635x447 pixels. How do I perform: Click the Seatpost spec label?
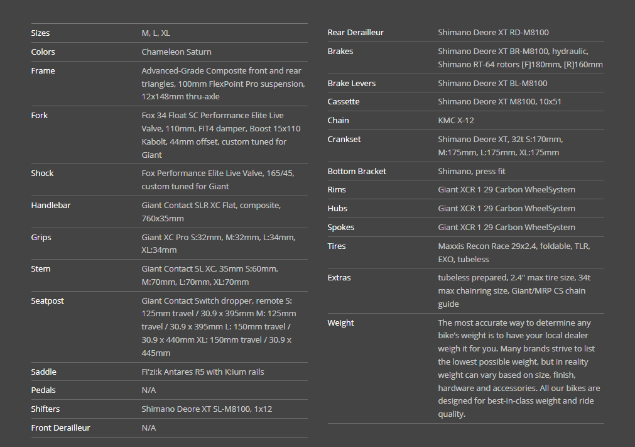click(47, 301)
